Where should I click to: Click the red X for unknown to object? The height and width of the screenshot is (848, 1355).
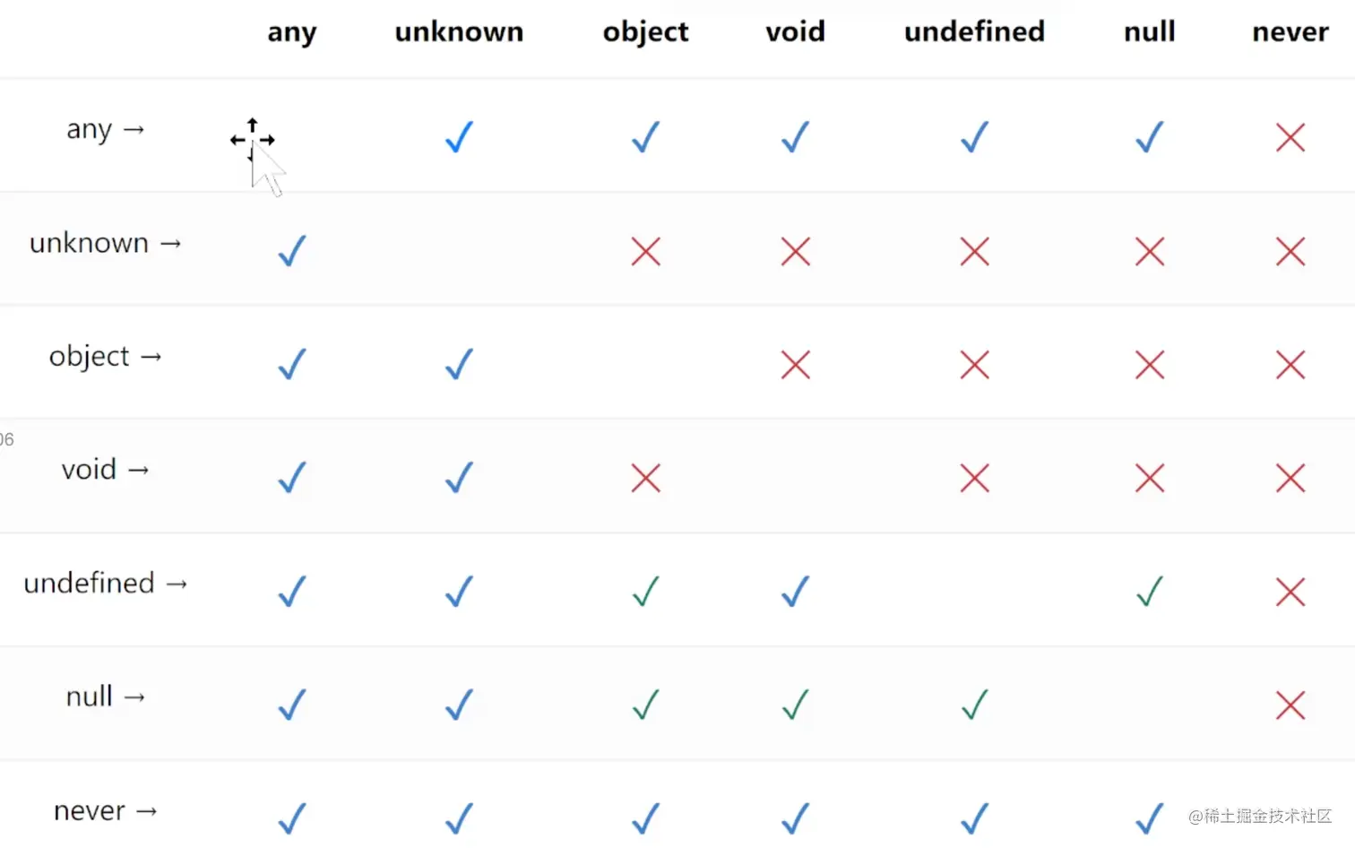pos(645,251)
